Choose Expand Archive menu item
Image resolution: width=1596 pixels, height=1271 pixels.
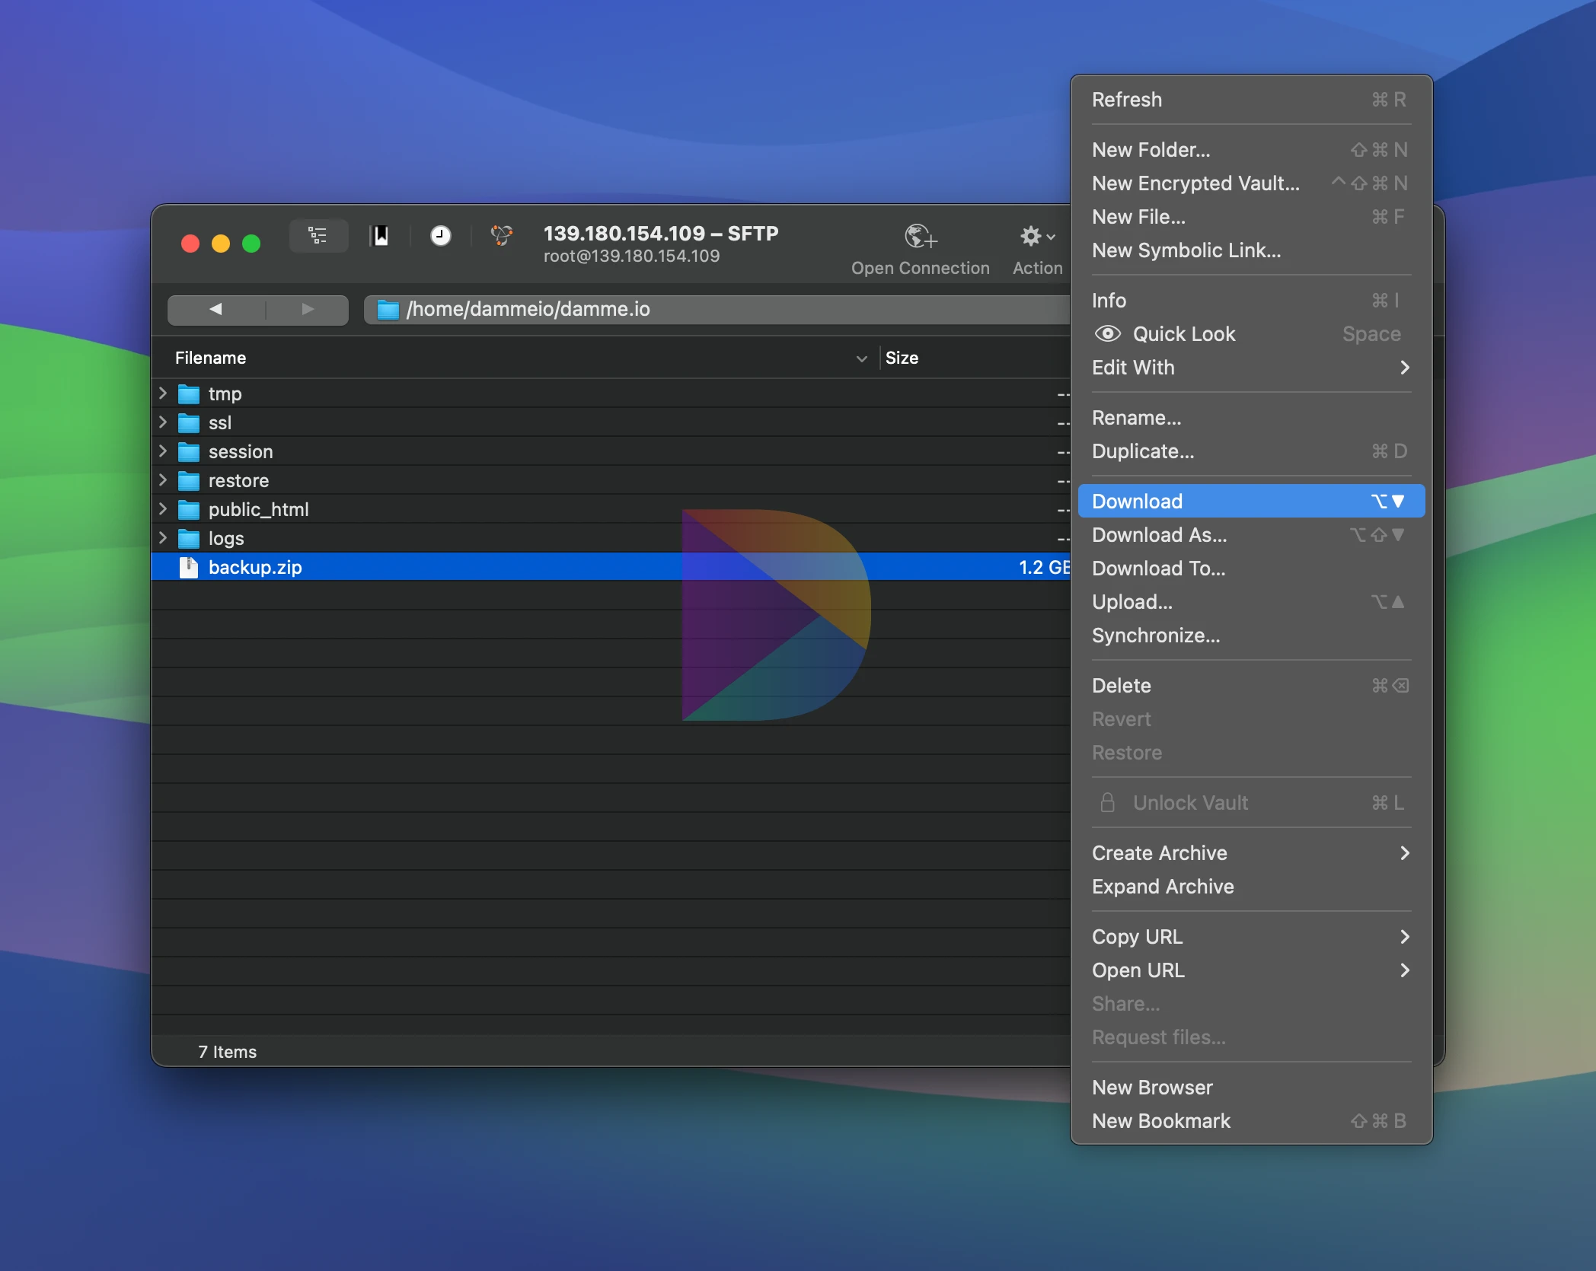[x=1251, y=887]
